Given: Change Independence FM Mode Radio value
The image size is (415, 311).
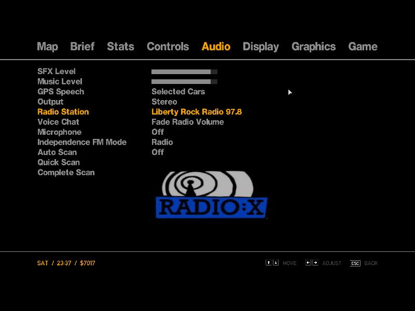Looking at the screenshot, I should point(162,142).
